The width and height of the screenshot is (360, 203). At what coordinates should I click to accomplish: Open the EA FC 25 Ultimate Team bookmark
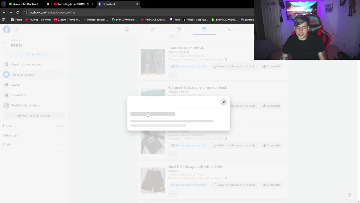pyautogui.click(x=124, y=20)
